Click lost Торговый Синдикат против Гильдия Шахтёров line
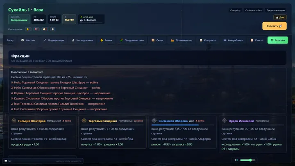The image size is (295, 166). (58, 104)
